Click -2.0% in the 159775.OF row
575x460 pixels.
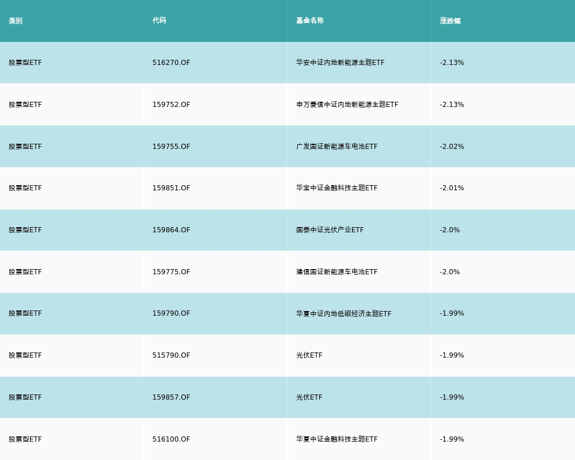pos(450,272)
